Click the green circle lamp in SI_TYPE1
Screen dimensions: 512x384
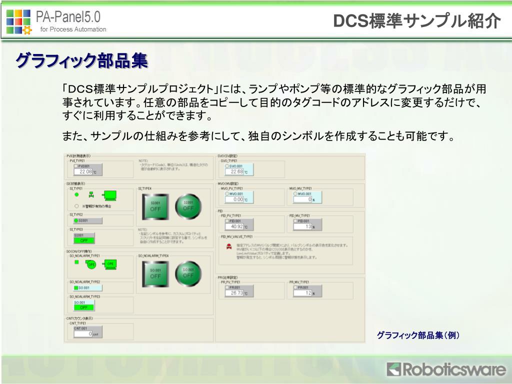pos(76,194)
